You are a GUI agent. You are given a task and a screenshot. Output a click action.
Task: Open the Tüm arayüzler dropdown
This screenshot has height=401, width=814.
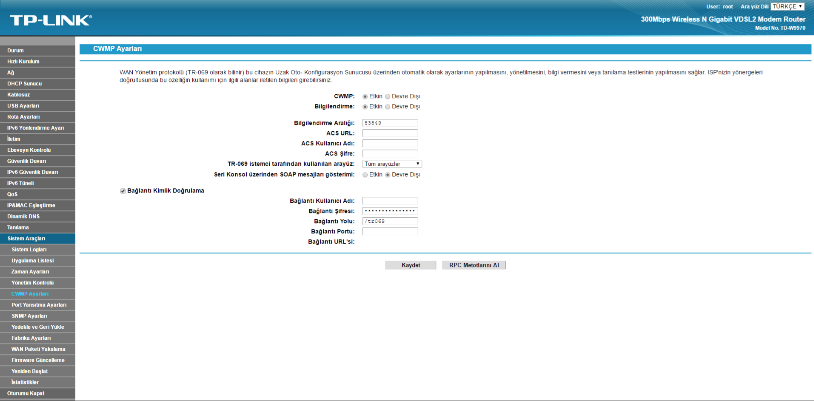coord(392,164)
